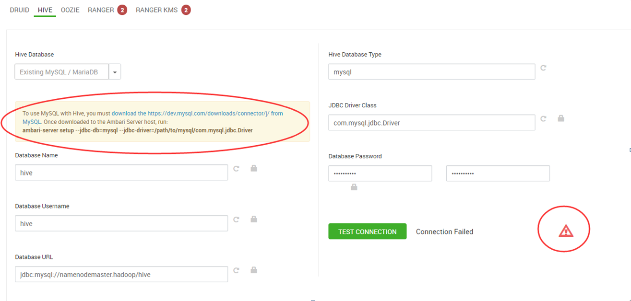This screenshot has height=301, width=631.
Task: Click the lock icon beside Database Name
Action: click(254, 168)
